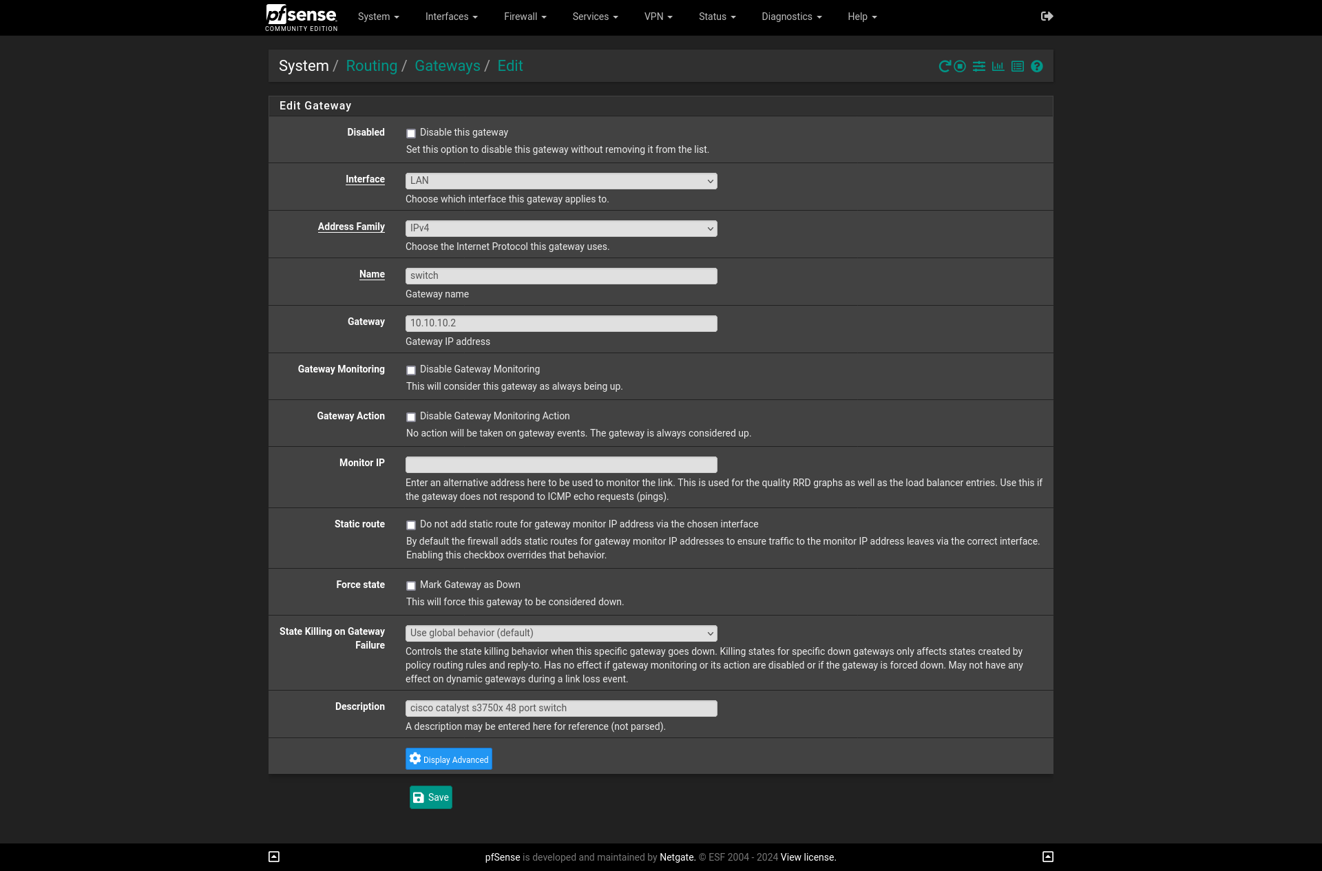Click the Edit breadcrumb link
This screenshot has width=1322, height=871.
point(510,66)
